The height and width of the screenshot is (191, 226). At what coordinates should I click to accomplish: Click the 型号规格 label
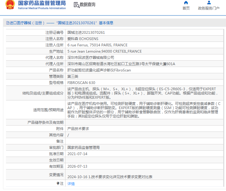[56, 83]
